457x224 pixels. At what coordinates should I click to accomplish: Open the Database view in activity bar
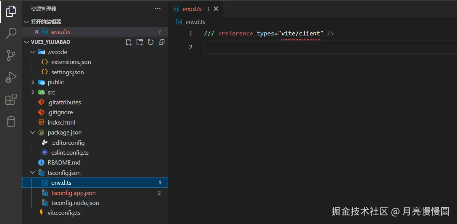[x=11, y=122]
